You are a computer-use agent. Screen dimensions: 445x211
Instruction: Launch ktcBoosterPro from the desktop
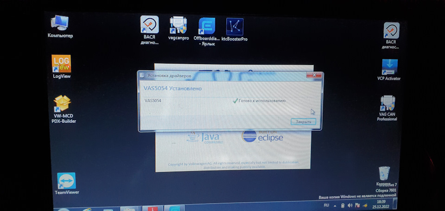(235, 30)
